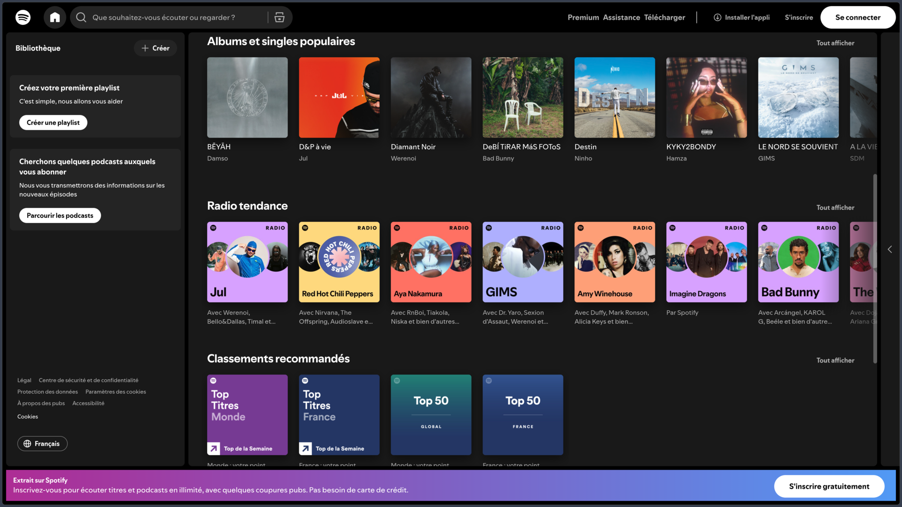The height and width of the screenshot is (507, 902).
Task: Open Centre de sécurité et de confidentialité
Action: click(88, 380)
